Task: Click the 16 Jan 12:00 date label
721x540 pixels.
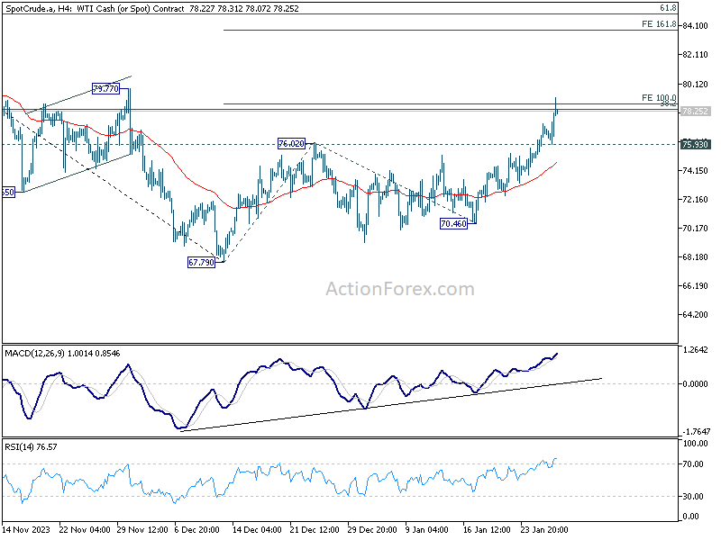Action: click(x=487, y=529)
